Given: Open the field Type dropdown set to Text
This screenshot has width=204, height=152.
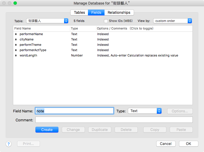Looking at the screenshot, I should click(145, 111).
